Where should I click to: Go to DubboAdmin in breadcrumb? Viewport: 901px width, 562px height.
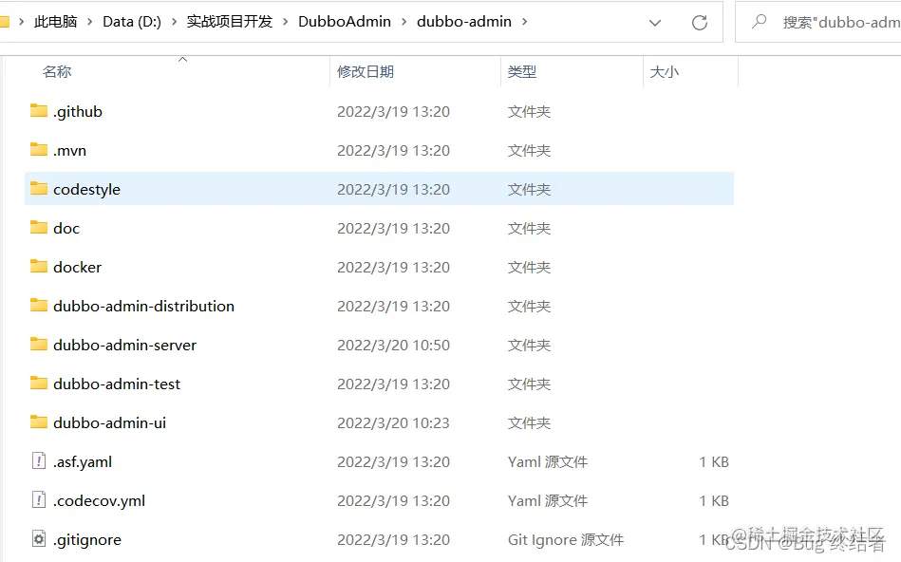[x=345, y=22]
